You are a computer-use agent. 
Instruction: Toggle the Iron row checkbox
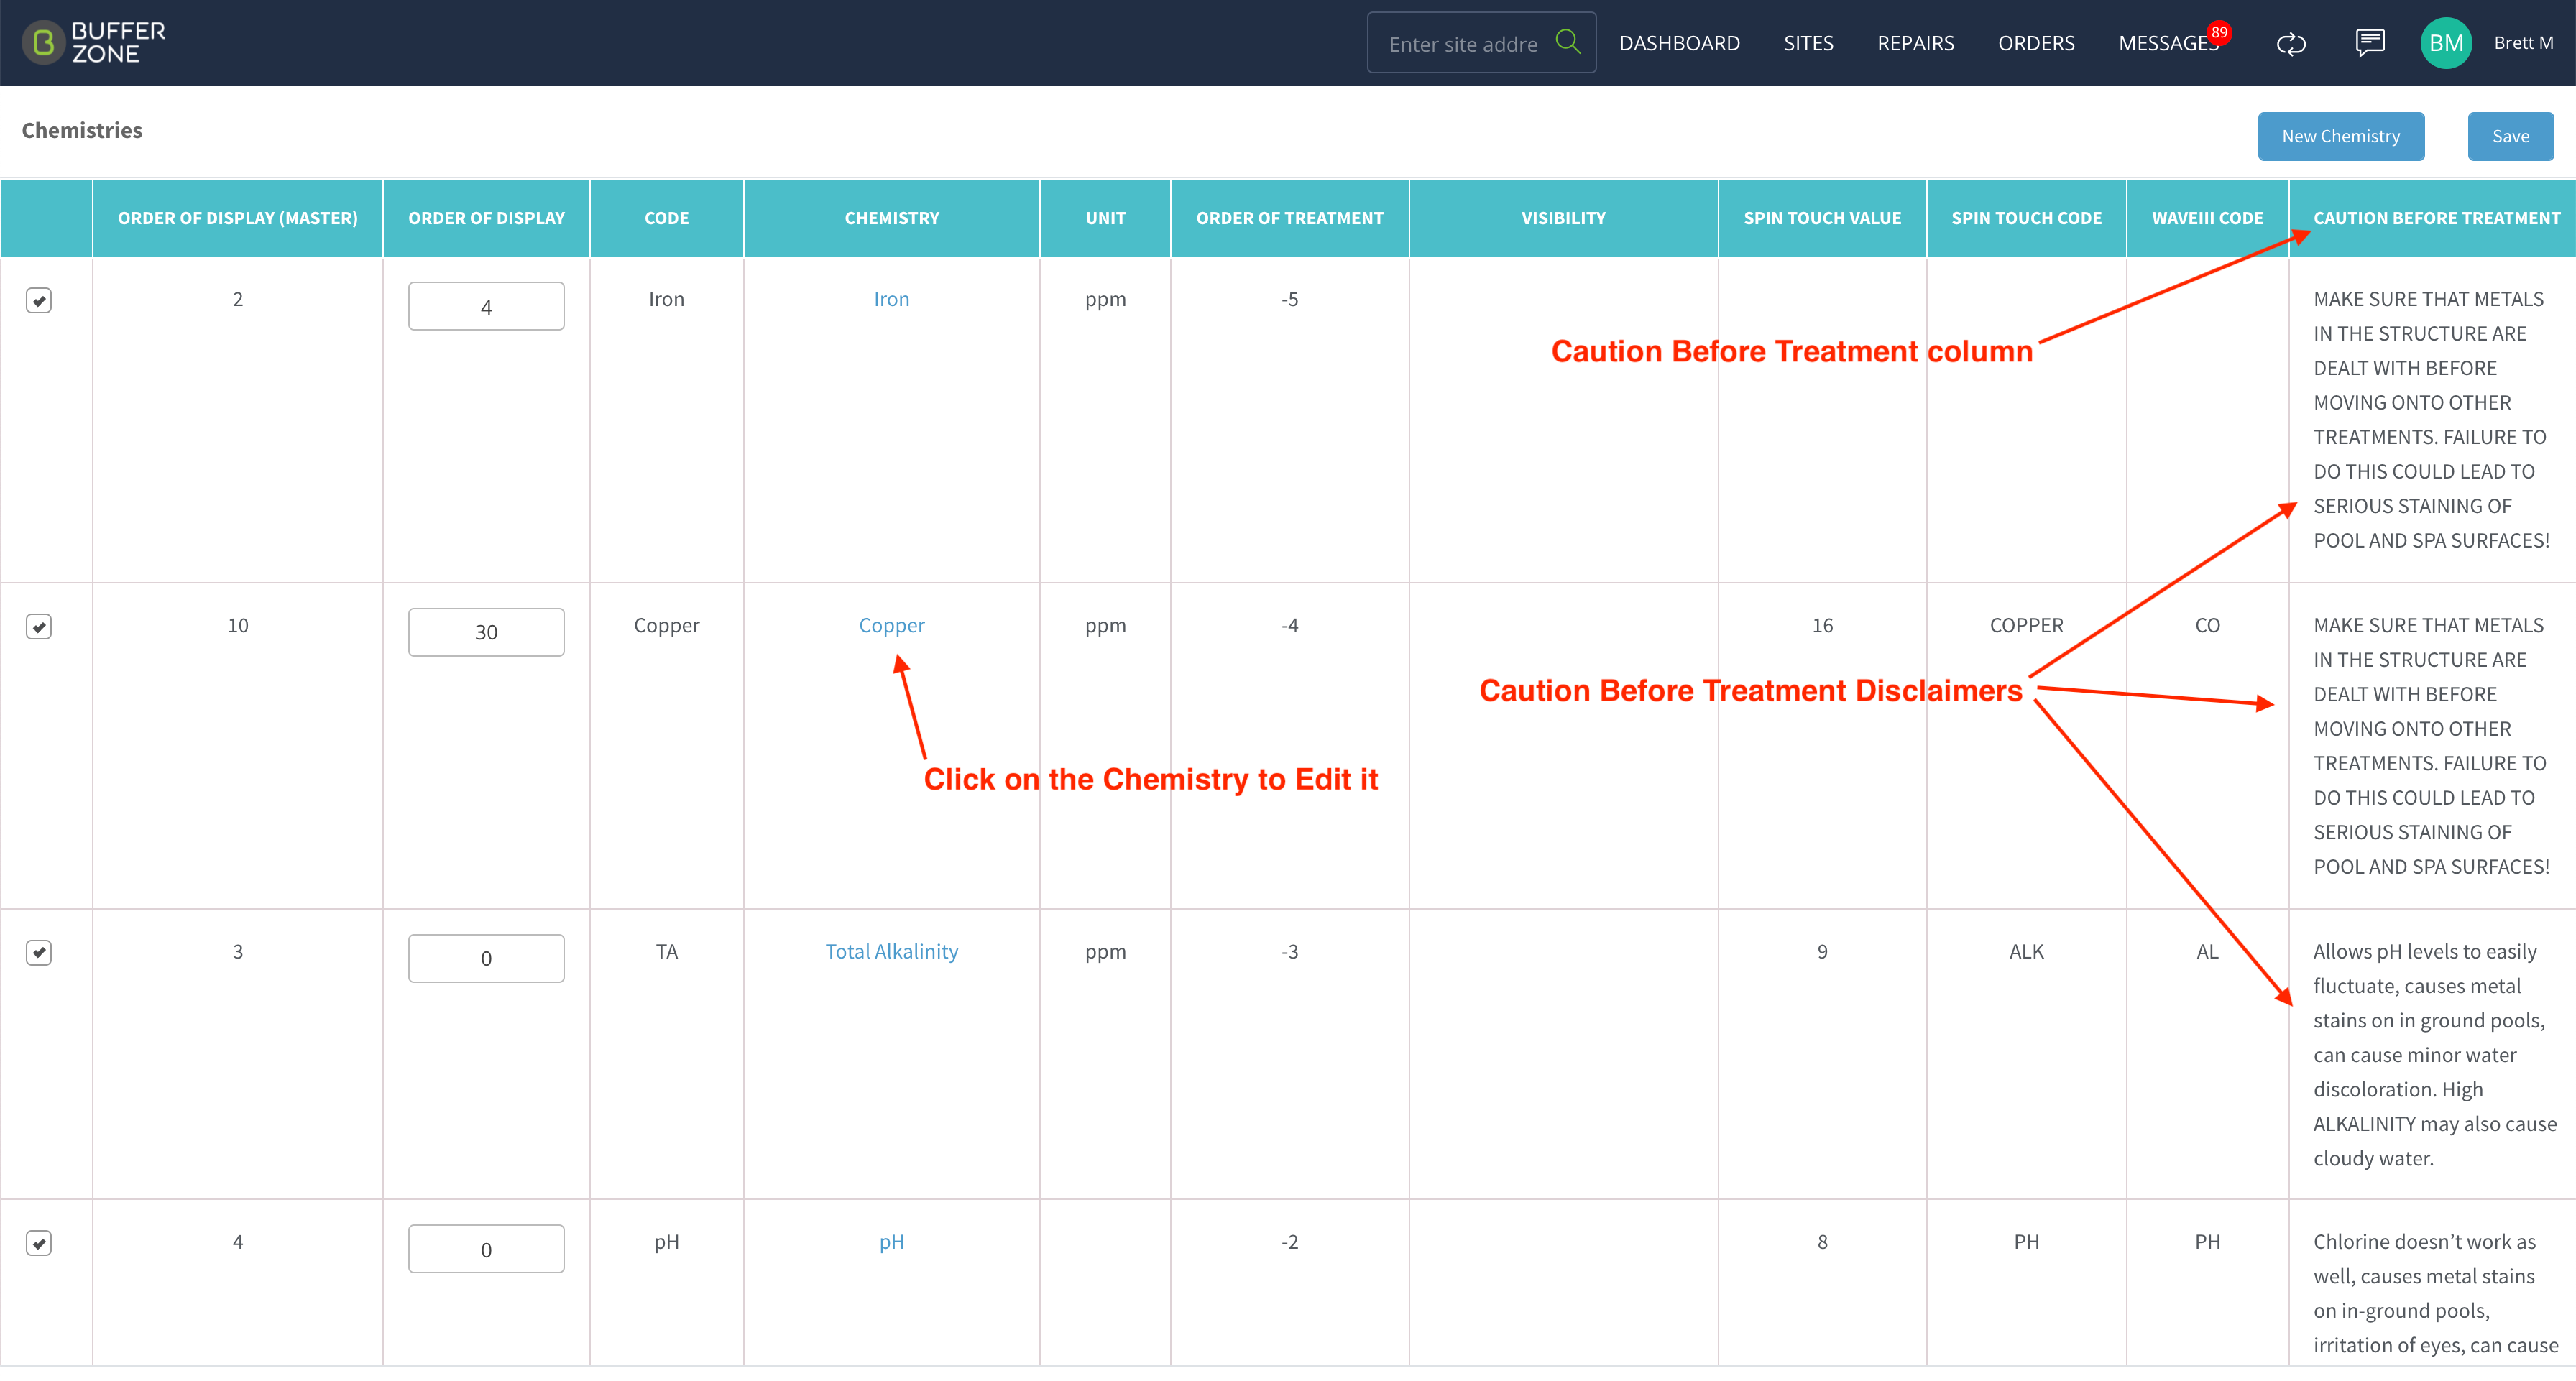pos(39,300)
